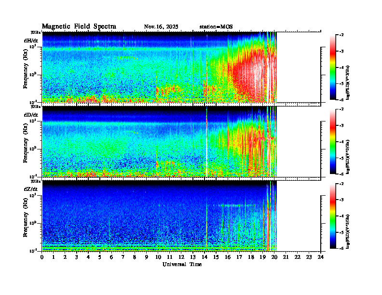Click the log PSD label beside dD/dt colorbar

[x=348, y=157]
